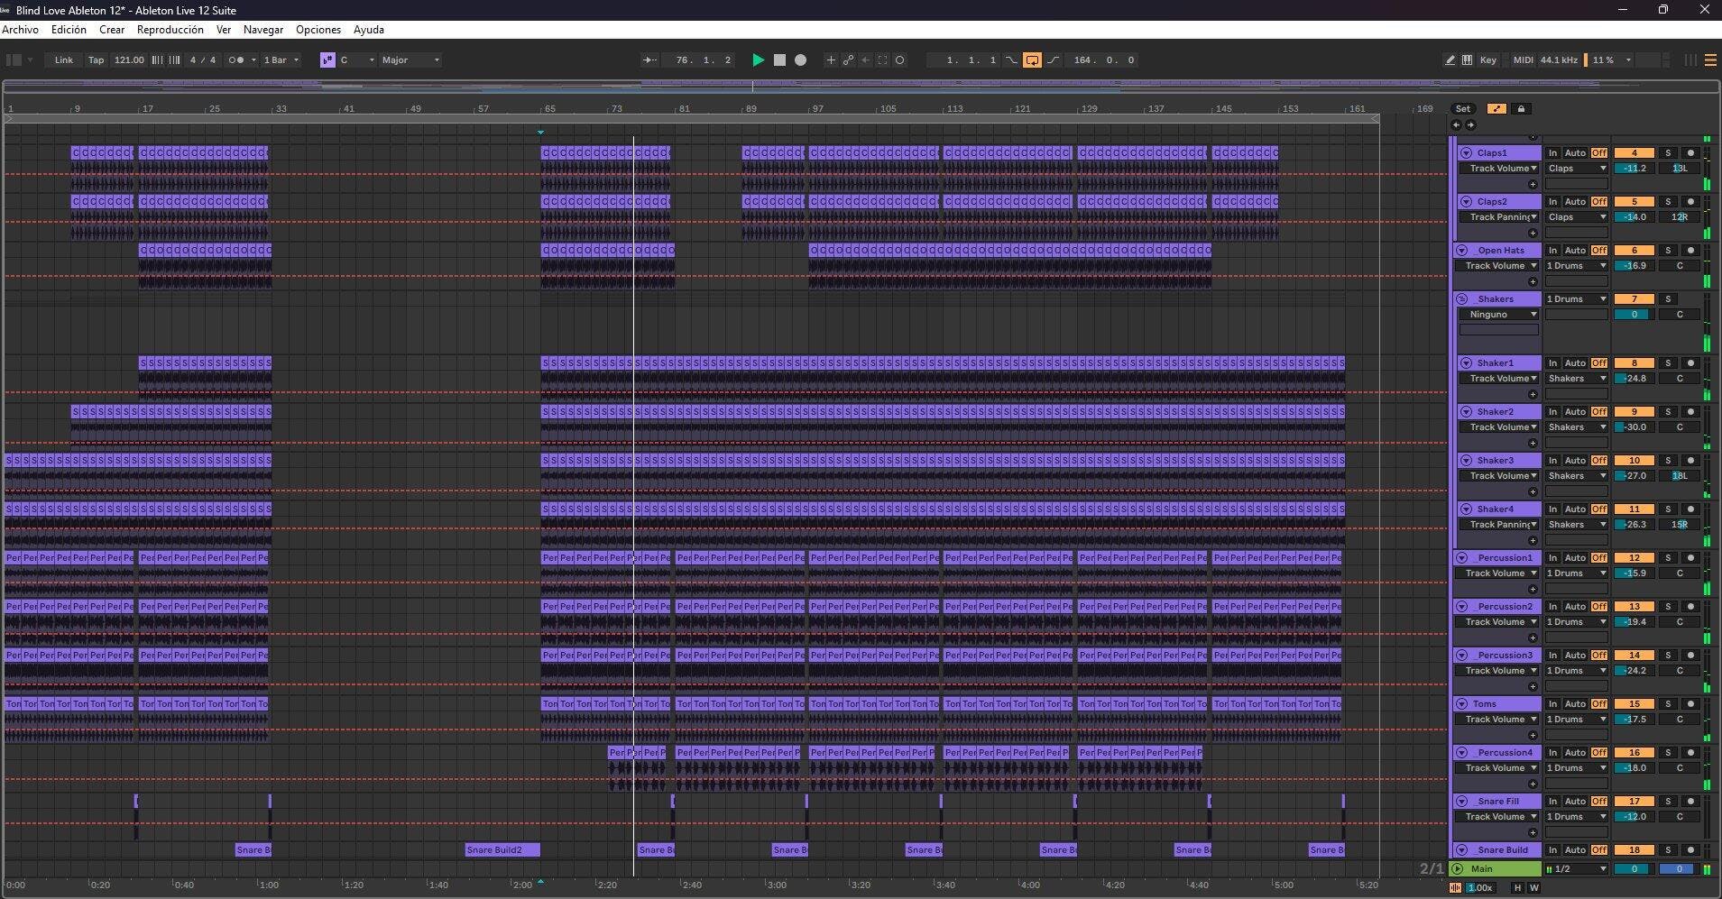Deactivate track 6 Open Hats activator
1722x899 pixels.
[1634, 251]
